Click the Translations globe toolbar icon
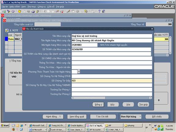 coord(77,11)
